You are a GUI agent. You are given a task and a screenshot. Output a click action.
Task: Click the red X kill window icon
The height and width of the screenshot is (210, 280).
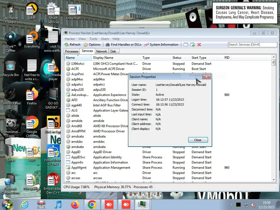pyautogui.click(x=199, y=45)
